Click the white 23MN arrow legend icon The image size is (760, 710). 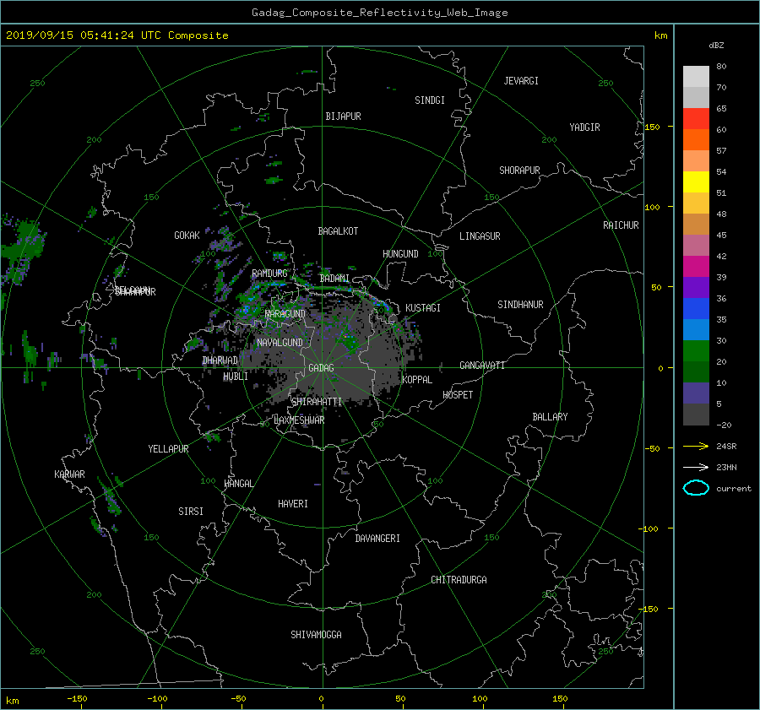tap(696, 467)
